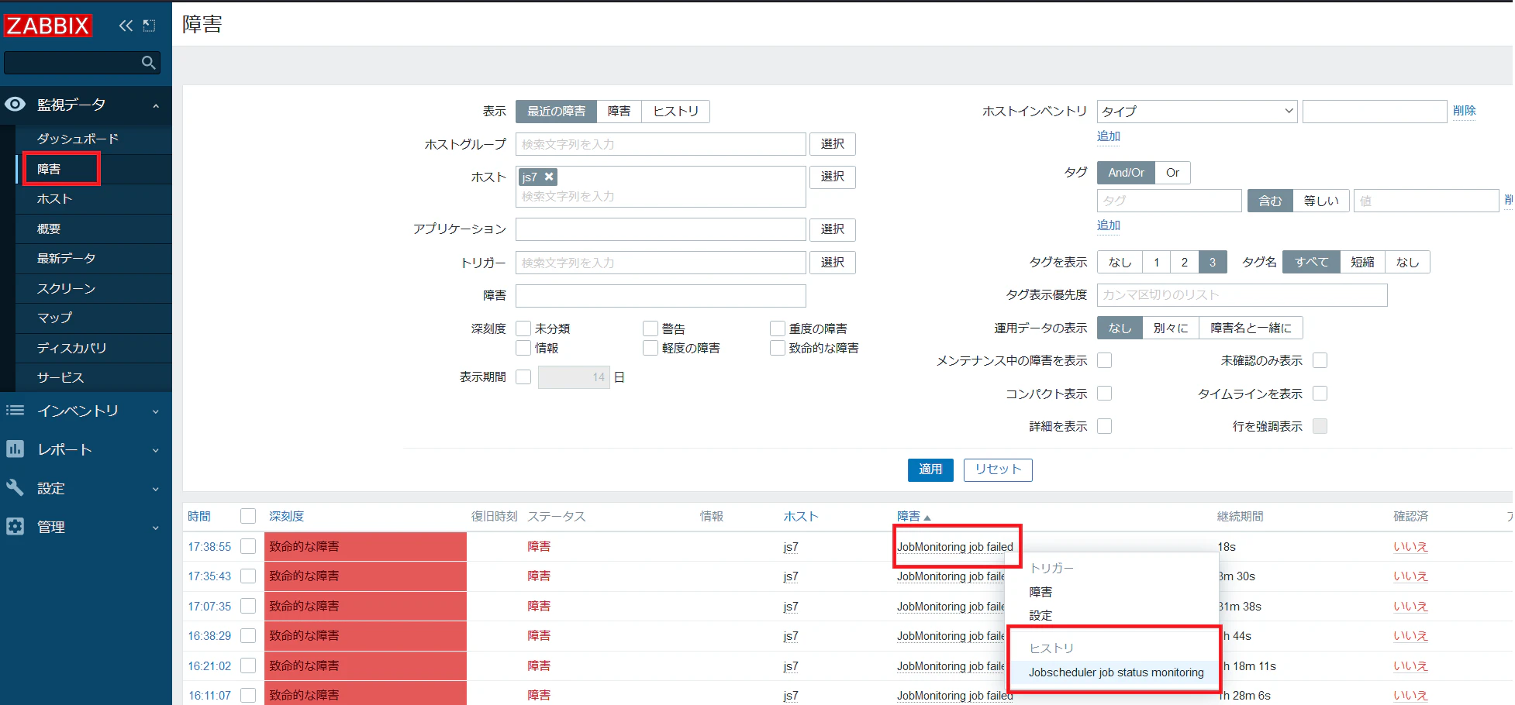The width and height of the screenshot is (1515, 705).
Task: Open 障害 in the sidebar
Action: [x=49, y=169]
